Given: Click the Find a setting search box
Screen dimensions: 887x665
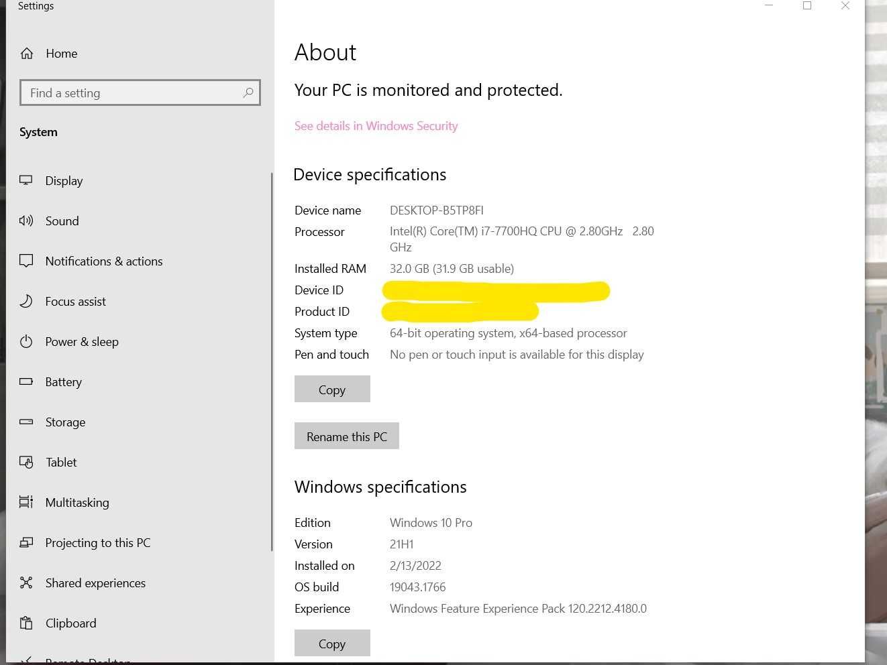Looking at the screenshot, I should coord(140,93).
